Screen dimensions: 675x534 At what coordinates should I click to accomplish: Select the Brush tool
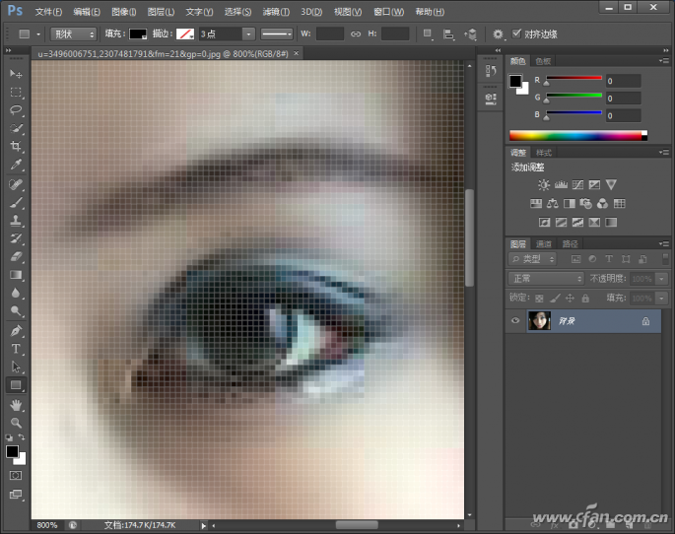tap(16, 203)
